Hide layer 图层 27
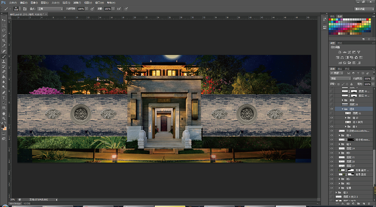This screenshot has width=376, height=207. pos(332,166)
